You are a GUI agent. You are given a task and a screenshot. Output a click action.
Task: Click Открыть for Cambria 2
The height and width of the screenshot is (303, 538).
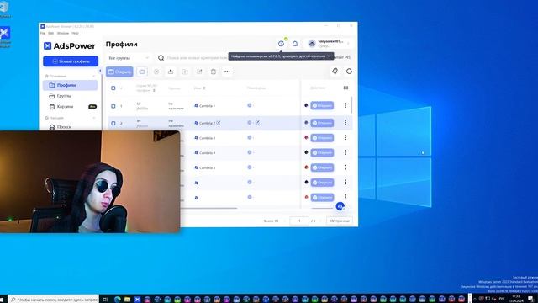click(x=322, y=123)
